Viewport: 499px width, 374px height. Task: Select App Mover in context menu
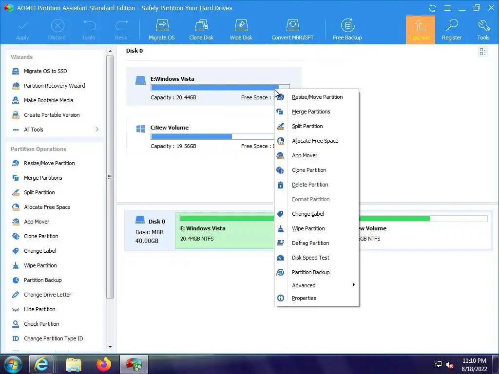click(316, 155)
